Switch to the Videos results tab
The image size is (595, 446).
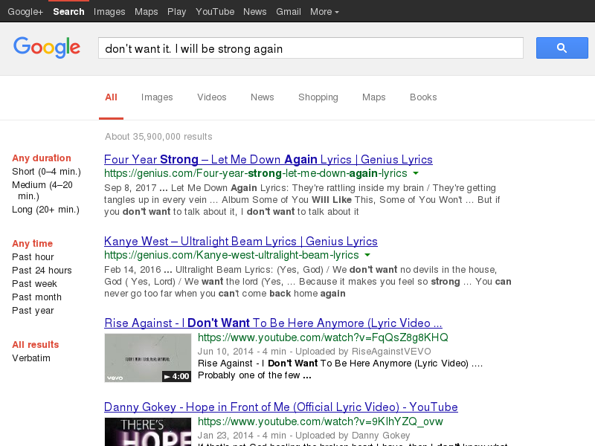[212, 97]
